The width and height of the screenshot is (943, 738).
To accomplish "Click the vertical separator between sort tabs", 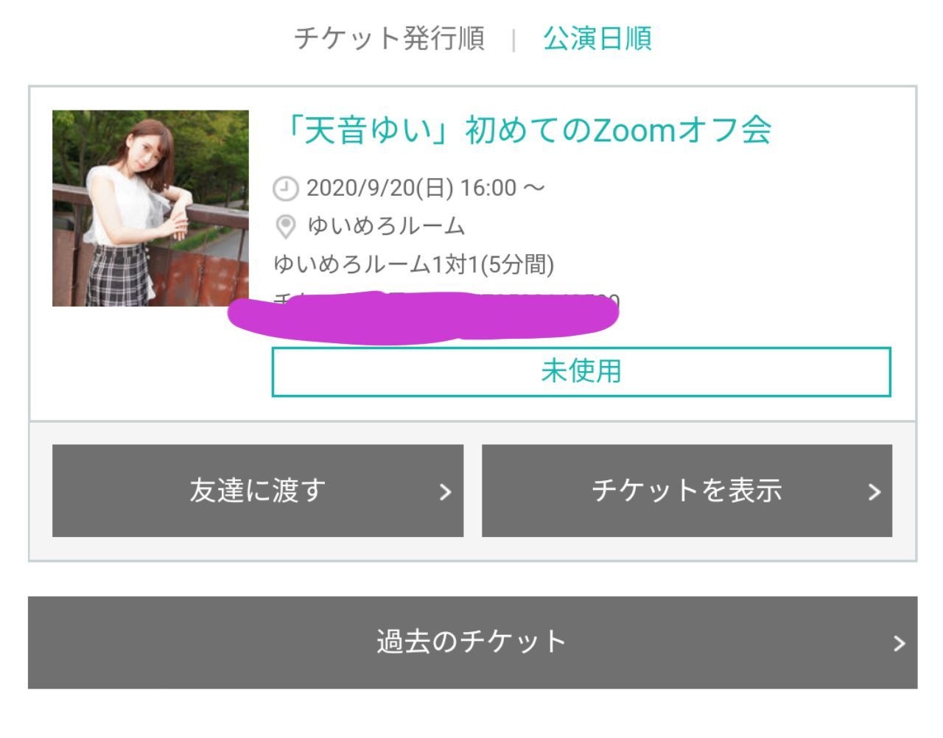I will pyautogui.click(x=513, y=39).
